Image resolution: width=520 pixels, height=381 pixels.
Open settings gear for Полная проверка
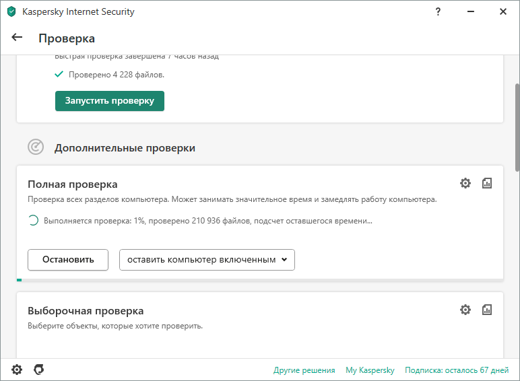(x=465, y=183)
